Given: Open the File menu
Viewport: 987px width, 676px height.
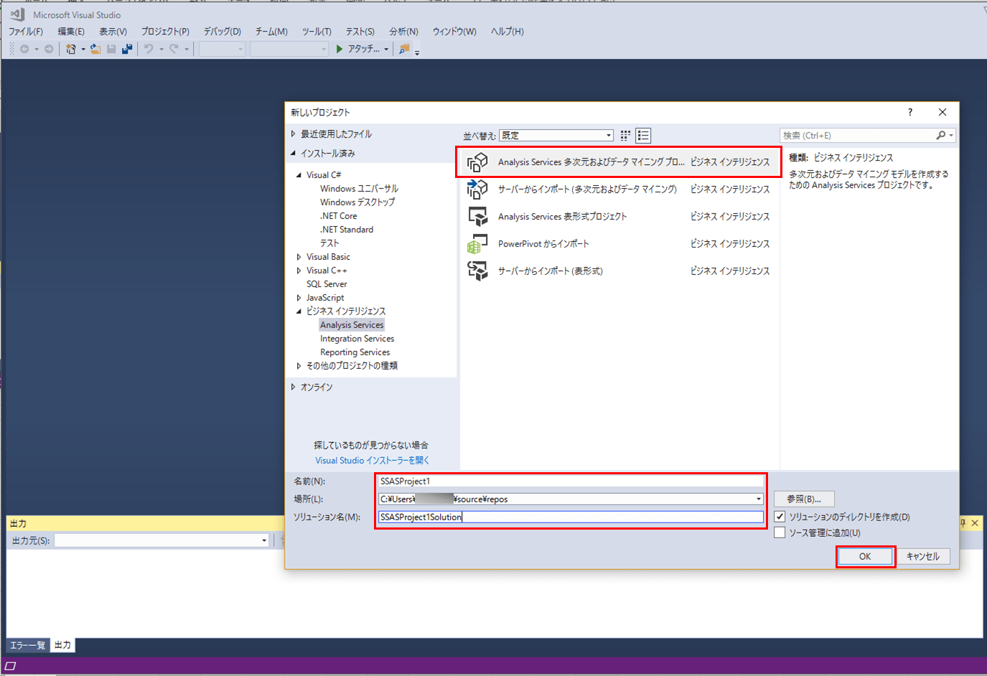Looking at the screenshot, I should point(26,32).
